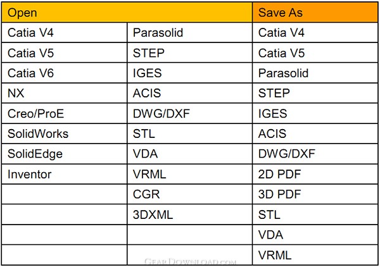This screenshot has width=380, height=267.
Task: Click the GearDownload.com watermark
Action: (x=190, y=261)
